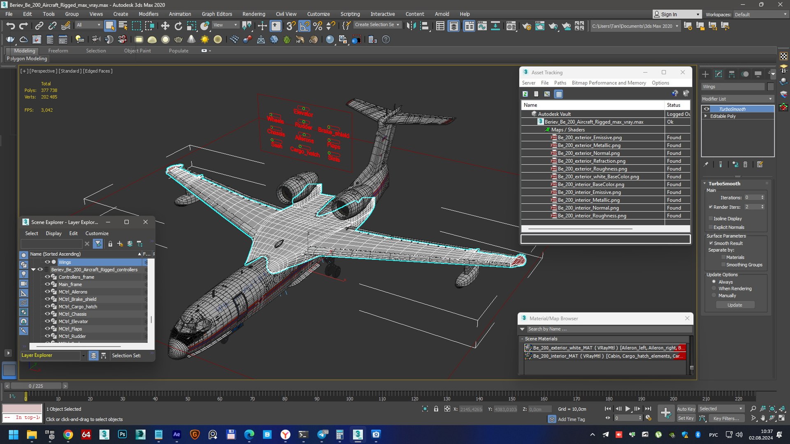Enable the Explicit Normals checkbox
This screenshot has height=444, width=790.
711,227
